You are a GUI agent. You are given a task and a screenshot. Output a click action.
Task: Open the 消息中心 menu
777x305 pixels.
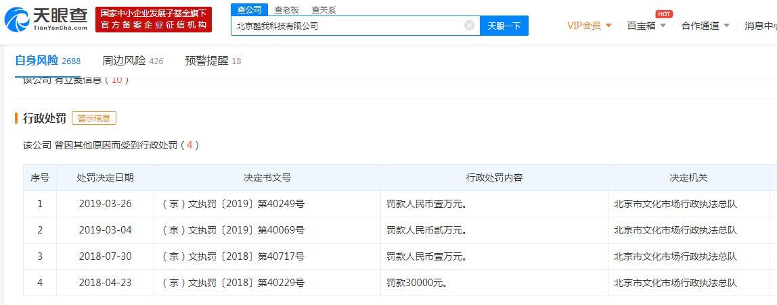tap(760, 26)
